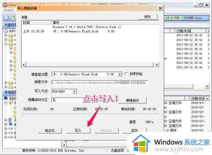Expand the 'x' folder node
Image resolution: width=212 pixels, height=155 pixels.
click(6, 83)
